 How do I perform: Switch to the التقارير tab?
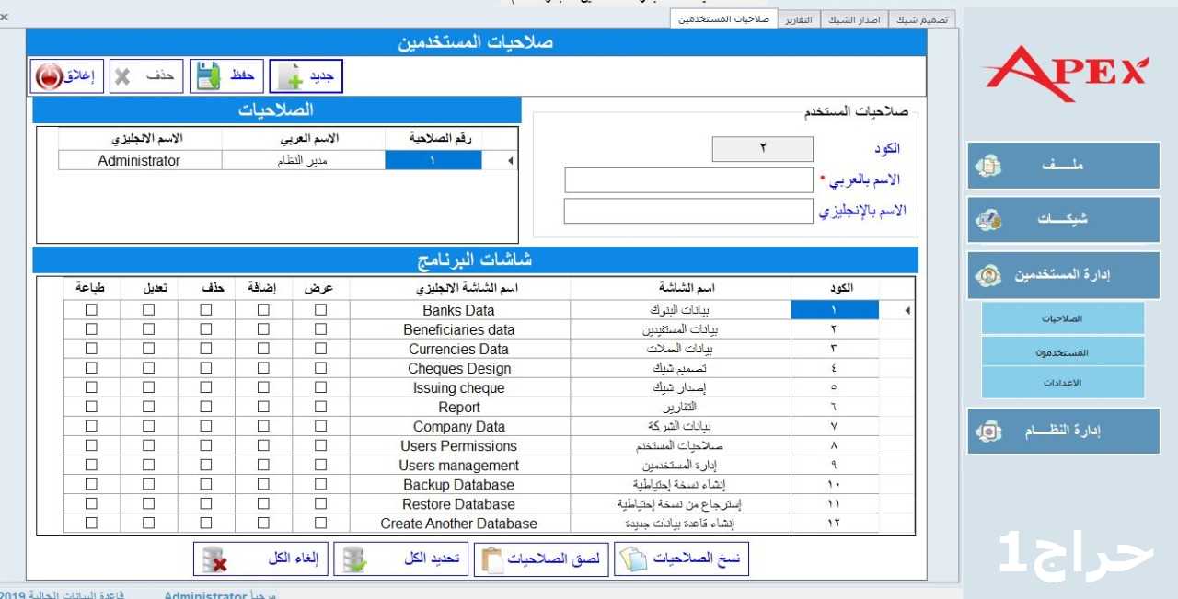[x=799, y=19]
